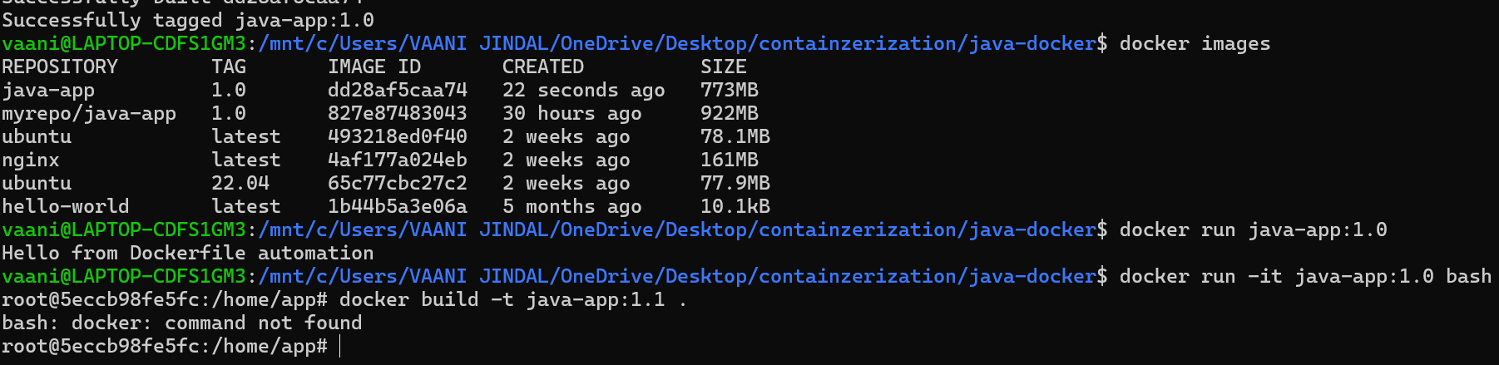Click the "bash: docker: command not found" error
Viewport: 1499px width, 365px height.
[x=181, y=323]
